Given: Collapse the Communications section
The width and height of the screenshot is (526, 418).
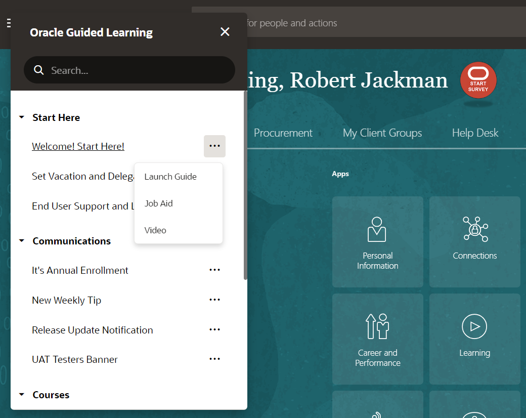Looking at the screenshot, I should tap(21, 241).
